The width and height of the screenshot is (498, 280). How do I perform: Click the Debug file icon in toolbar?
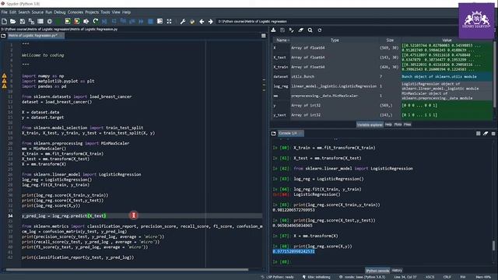coord(104,21)
